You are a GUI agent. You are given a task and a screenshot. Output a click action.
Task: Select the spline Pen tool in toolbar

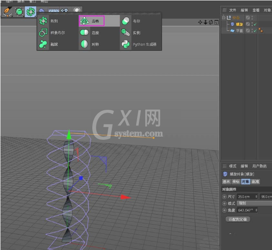(7, 12)
